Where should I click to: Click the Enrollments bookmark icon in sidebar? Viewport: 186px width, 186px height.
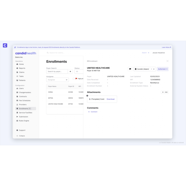(17, 108)
